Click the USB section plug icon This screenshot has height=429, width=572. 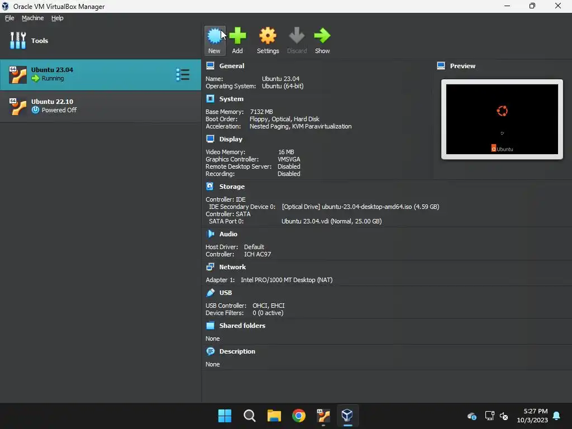pos(210,292)
